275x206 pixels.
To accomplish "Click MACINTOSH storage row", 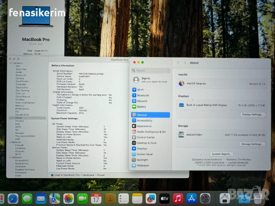I will point(222,135).
